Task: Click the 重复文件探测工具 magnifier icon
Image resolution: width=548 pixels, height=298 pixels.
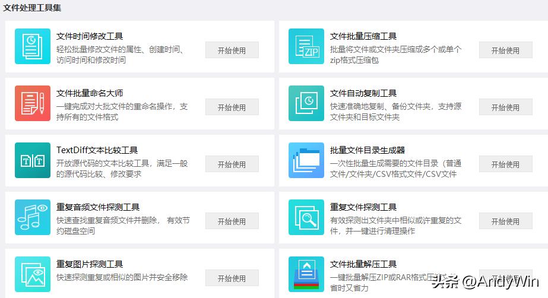Action: pos(306,217)
